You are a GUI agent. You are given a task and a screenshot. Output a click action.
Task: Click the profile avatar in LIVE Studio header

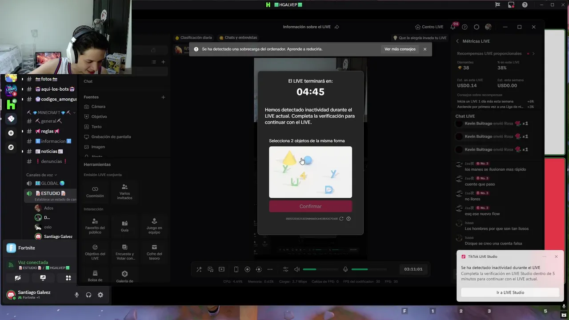(x=488, y=27)
